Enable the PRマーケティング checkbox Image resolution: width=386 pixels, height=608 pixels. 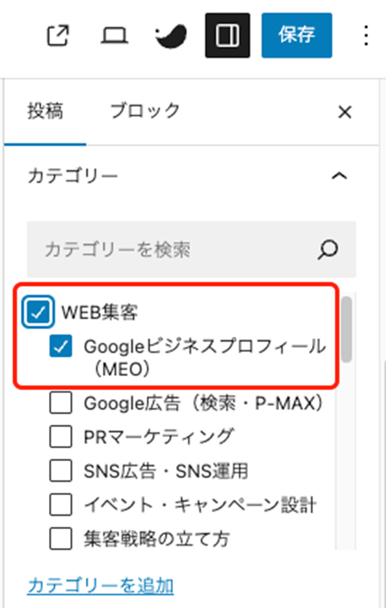pos(62,436)
